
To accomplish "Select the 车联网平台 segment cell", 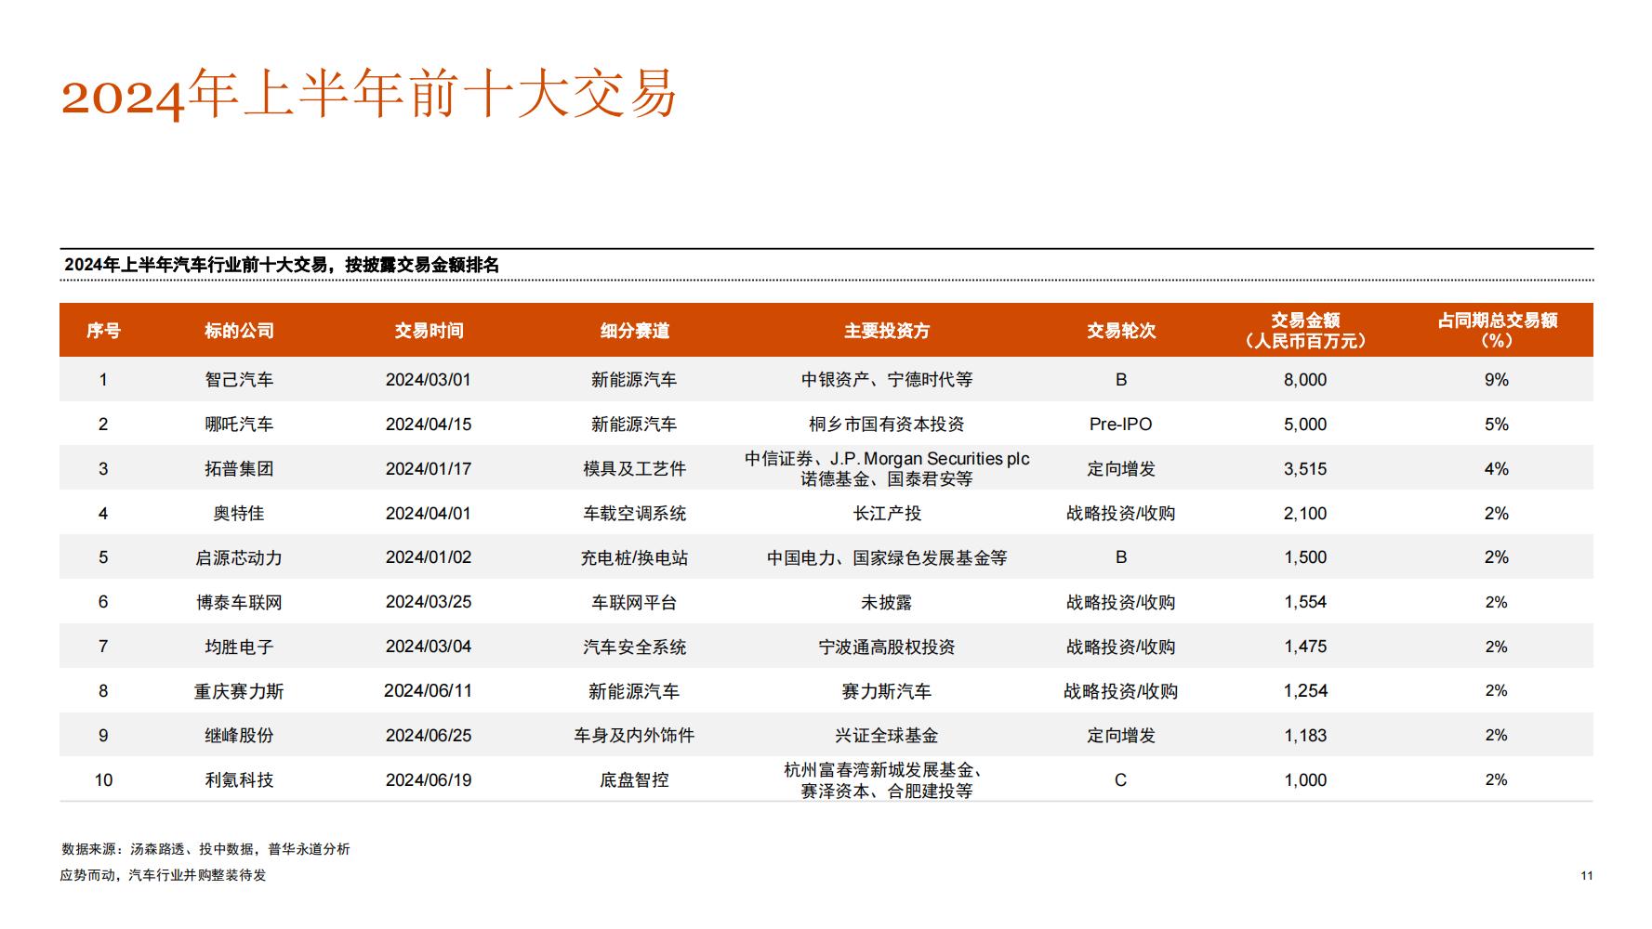I will pyautogui.click(x=634, y=603).
